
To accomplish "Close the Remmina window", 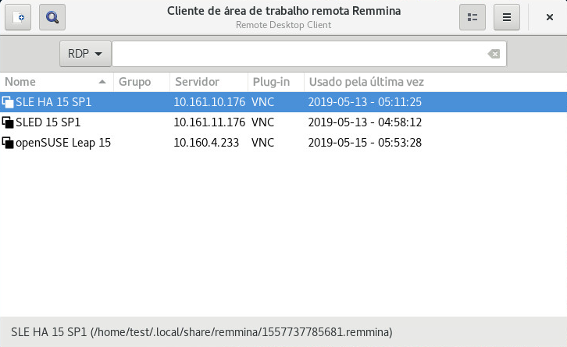I will pyautogui.click(x=549, y=17).
